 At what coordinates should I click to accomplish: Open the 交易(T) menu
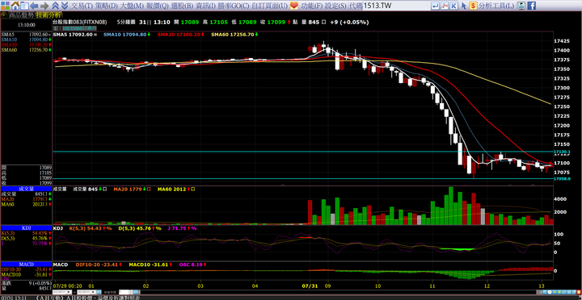(x=82, y=6)
